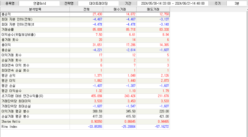Select Rina Index value -33.85355
The width and height of the screenshot is (248, 137).
tap(95, 127)
